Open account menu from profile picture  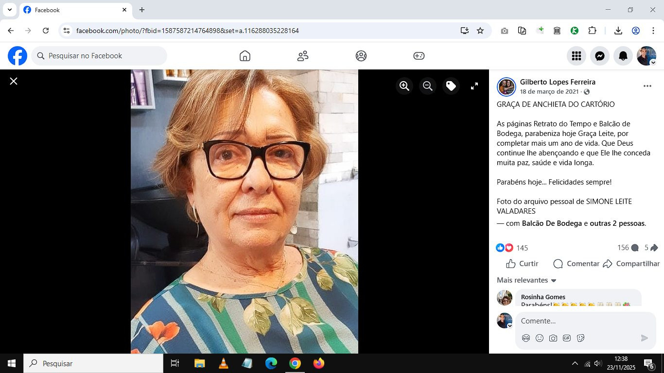pos(647,56)
